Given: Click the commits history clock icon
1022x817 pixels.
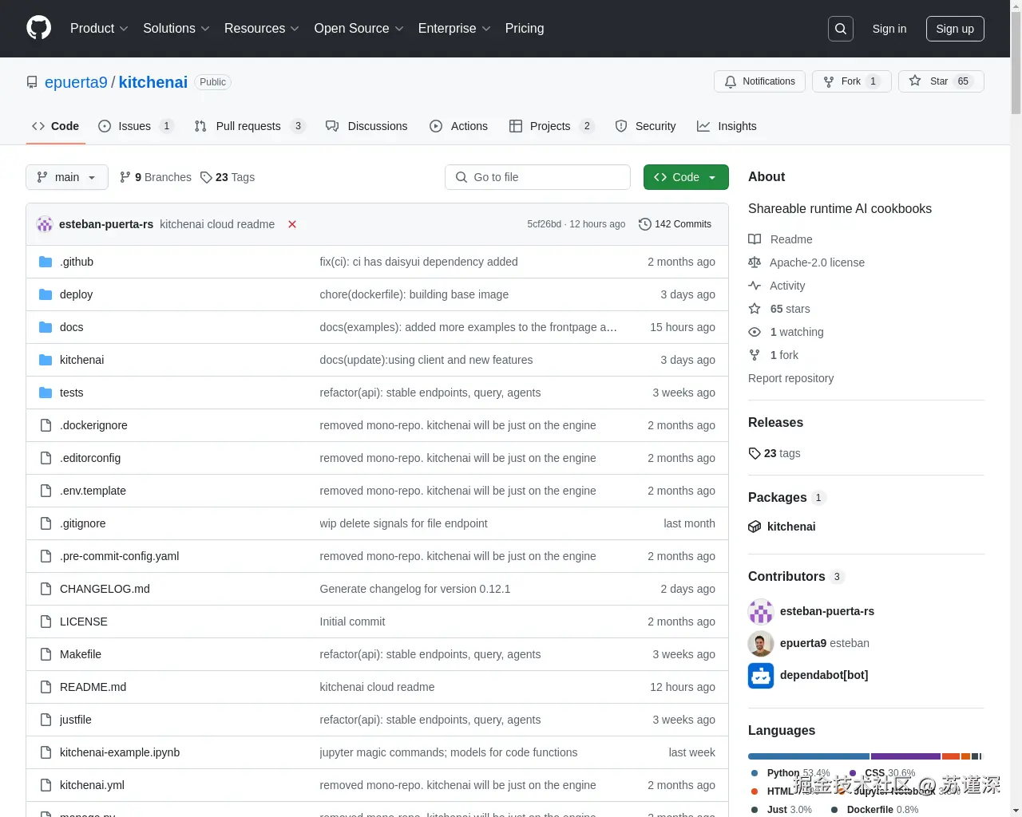Looking at the screenshot, I should pos(645,224).
